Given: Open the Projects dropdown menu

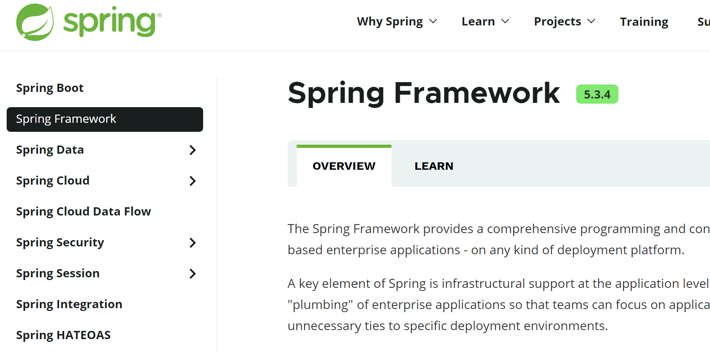Looking at the screenshot, I should pyautogui.click(x=564, y=22).
